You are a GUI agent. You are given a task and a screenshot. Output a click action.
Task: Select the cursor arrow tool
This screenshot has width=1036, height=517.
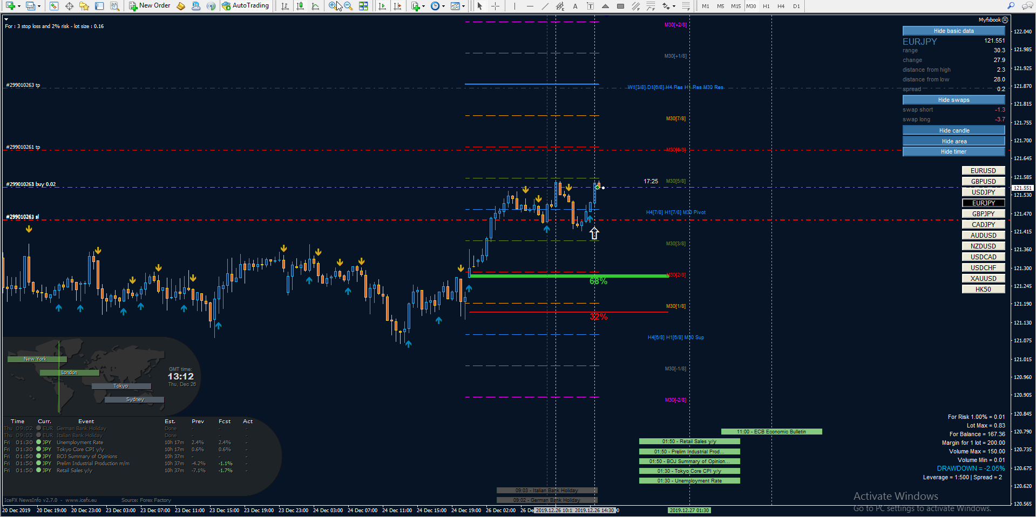[x=479, y=6]
